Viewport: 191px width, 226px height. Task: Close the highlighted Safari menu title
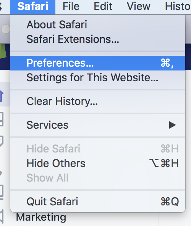[33, 7]
